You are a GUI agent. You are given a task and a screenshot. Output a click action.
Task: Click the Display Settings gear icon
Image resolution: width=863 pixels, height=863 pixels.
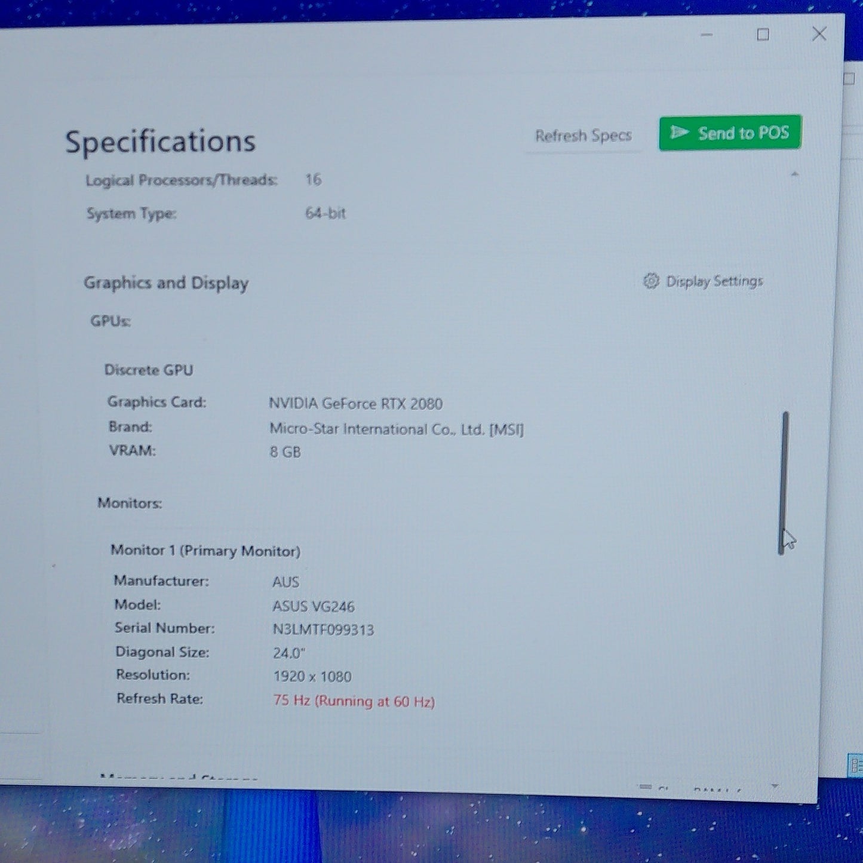pos(651,281)
